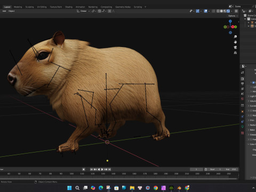Select wireframe viewport shading

click(x=218, y=11)
